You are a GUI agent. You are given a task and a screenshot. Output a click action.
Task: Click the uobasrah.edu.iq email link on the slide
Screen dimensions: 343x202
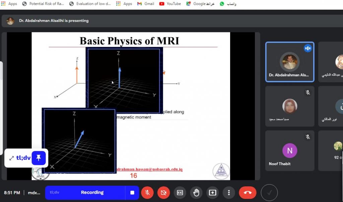(149, 170)
